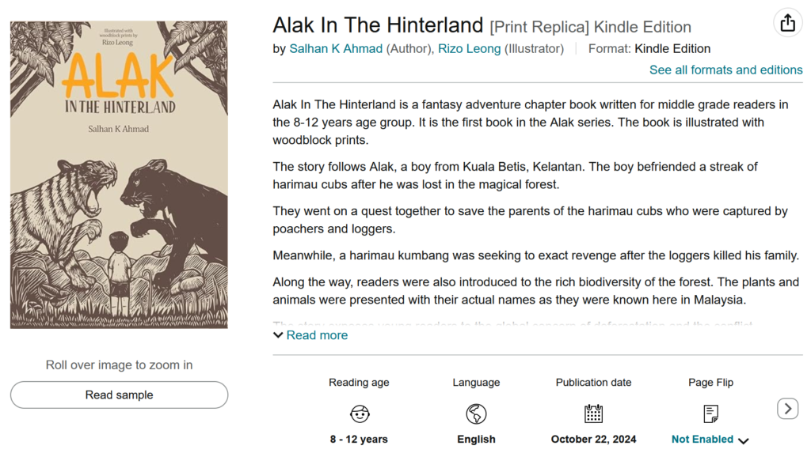This screenshot has height=457, width=811.
Task: See all formats and editions
Action: click(725, 70)
